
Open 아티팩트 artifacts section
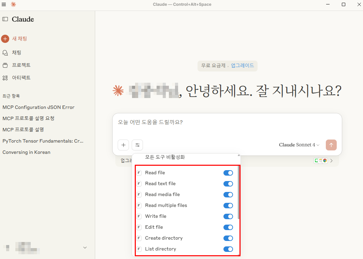21,78
